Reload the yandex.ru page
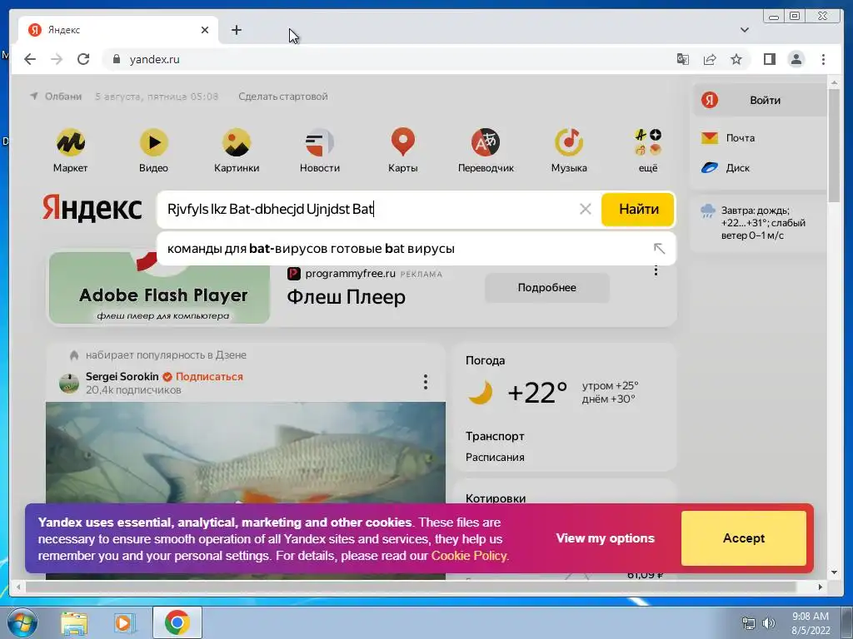Viewport: 853px width, 639px height. [83, 59]
